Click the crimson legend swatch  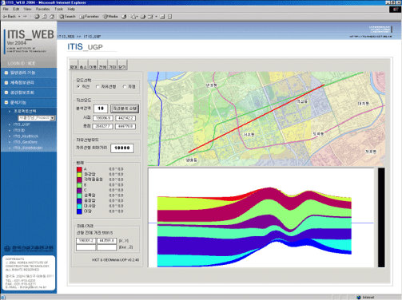[79, 180]
